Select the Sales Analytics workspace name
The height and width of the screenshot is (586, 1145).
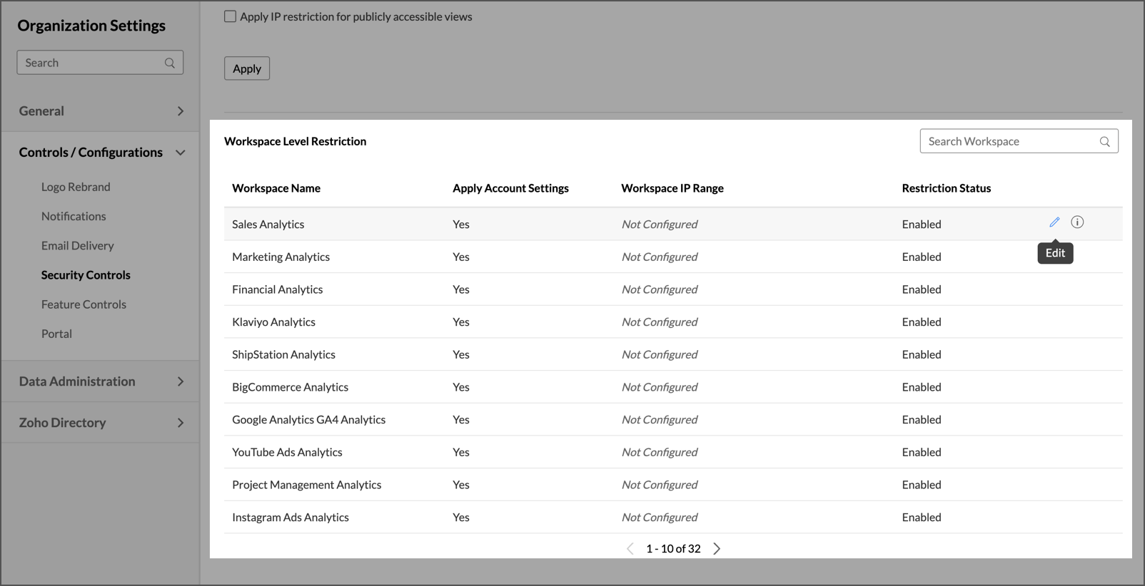point(268,224)
